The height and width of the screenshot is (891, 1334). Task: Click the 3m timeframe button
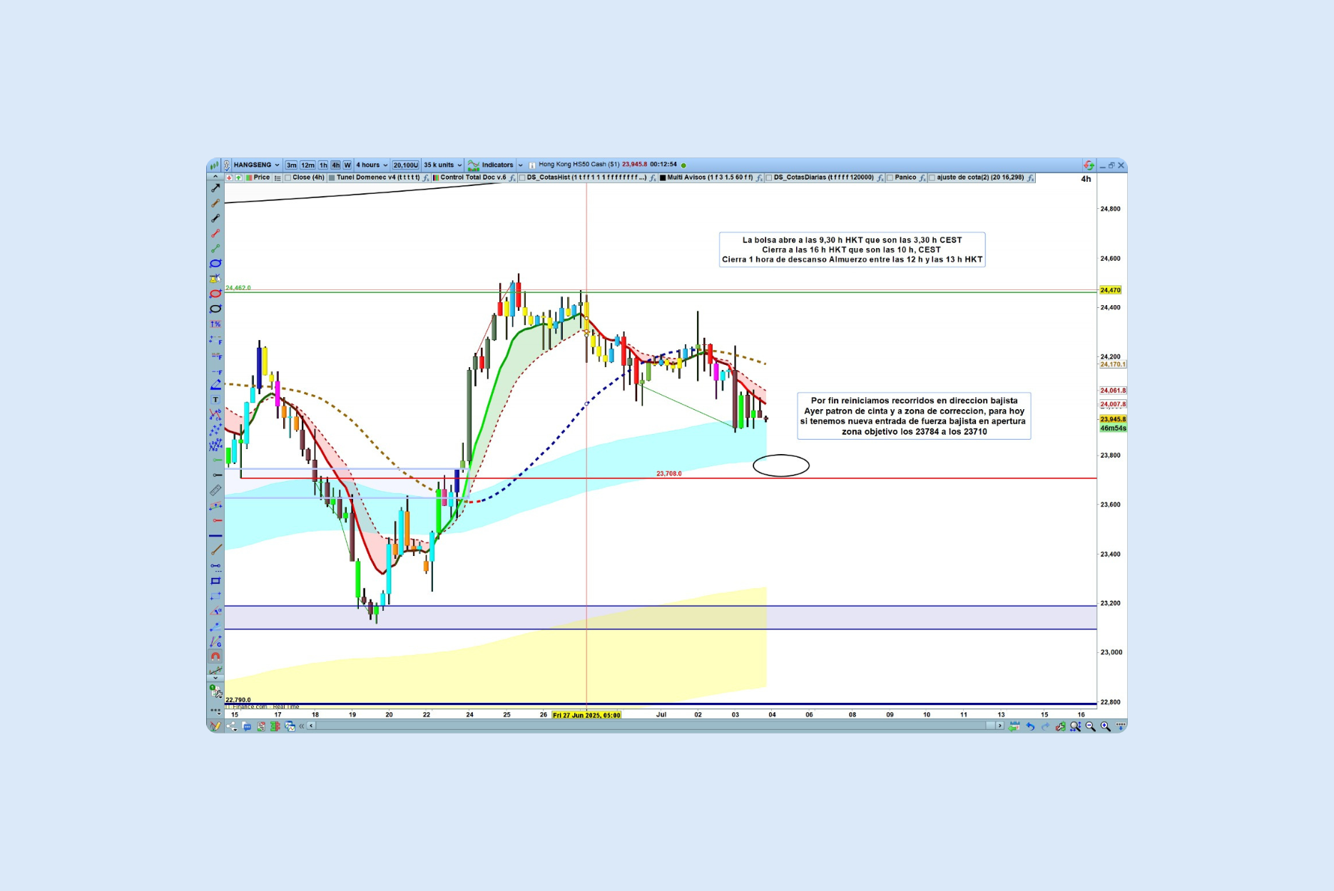click(x=291, y=165)
